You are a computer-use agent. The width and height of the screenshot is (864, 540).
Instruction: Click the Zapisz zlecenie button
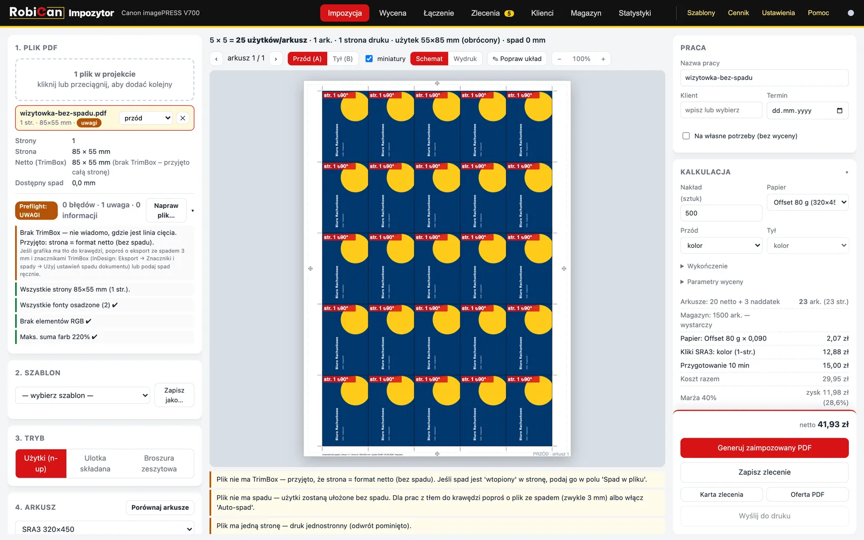[764, 472]
